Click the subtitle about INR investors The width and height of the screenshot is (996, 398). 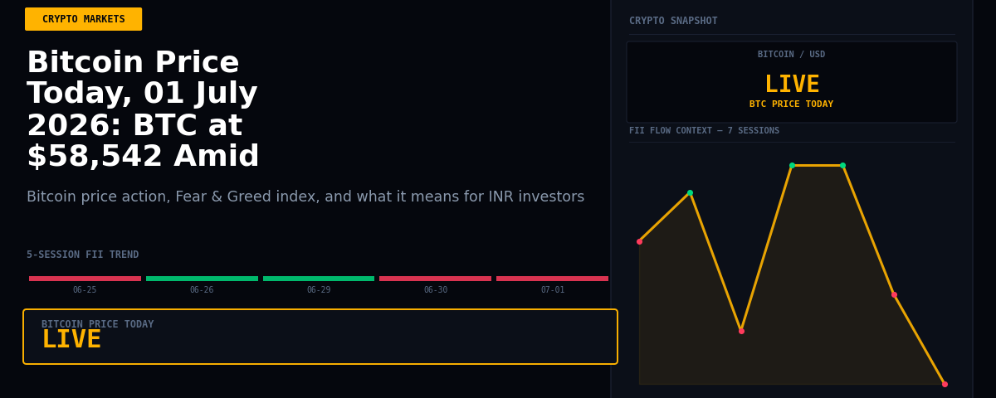coord(305,197)
